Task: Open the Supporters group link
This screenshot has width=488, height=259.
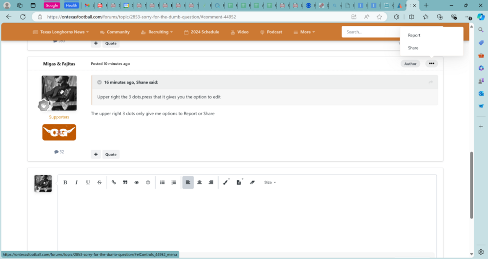Action: [x=59, y=117]
